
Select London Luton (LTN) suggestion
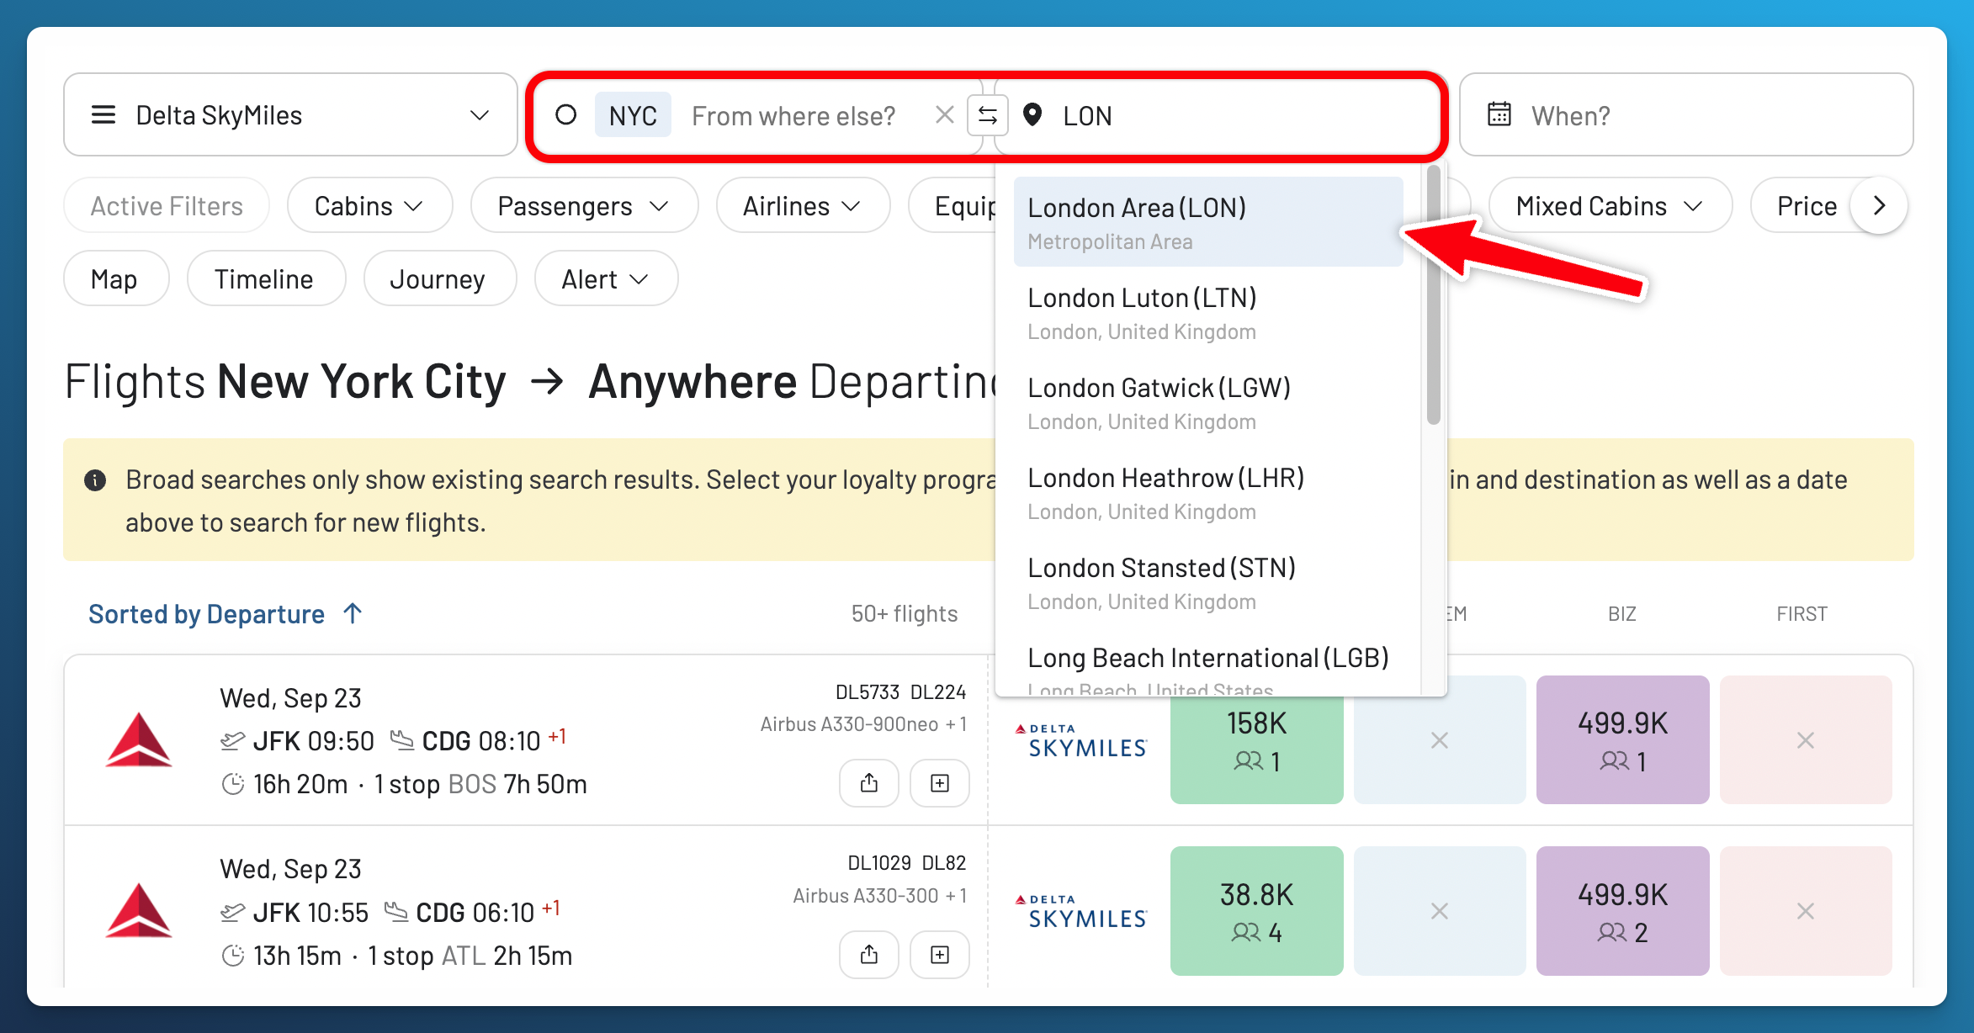click(x=1208, y=312)
